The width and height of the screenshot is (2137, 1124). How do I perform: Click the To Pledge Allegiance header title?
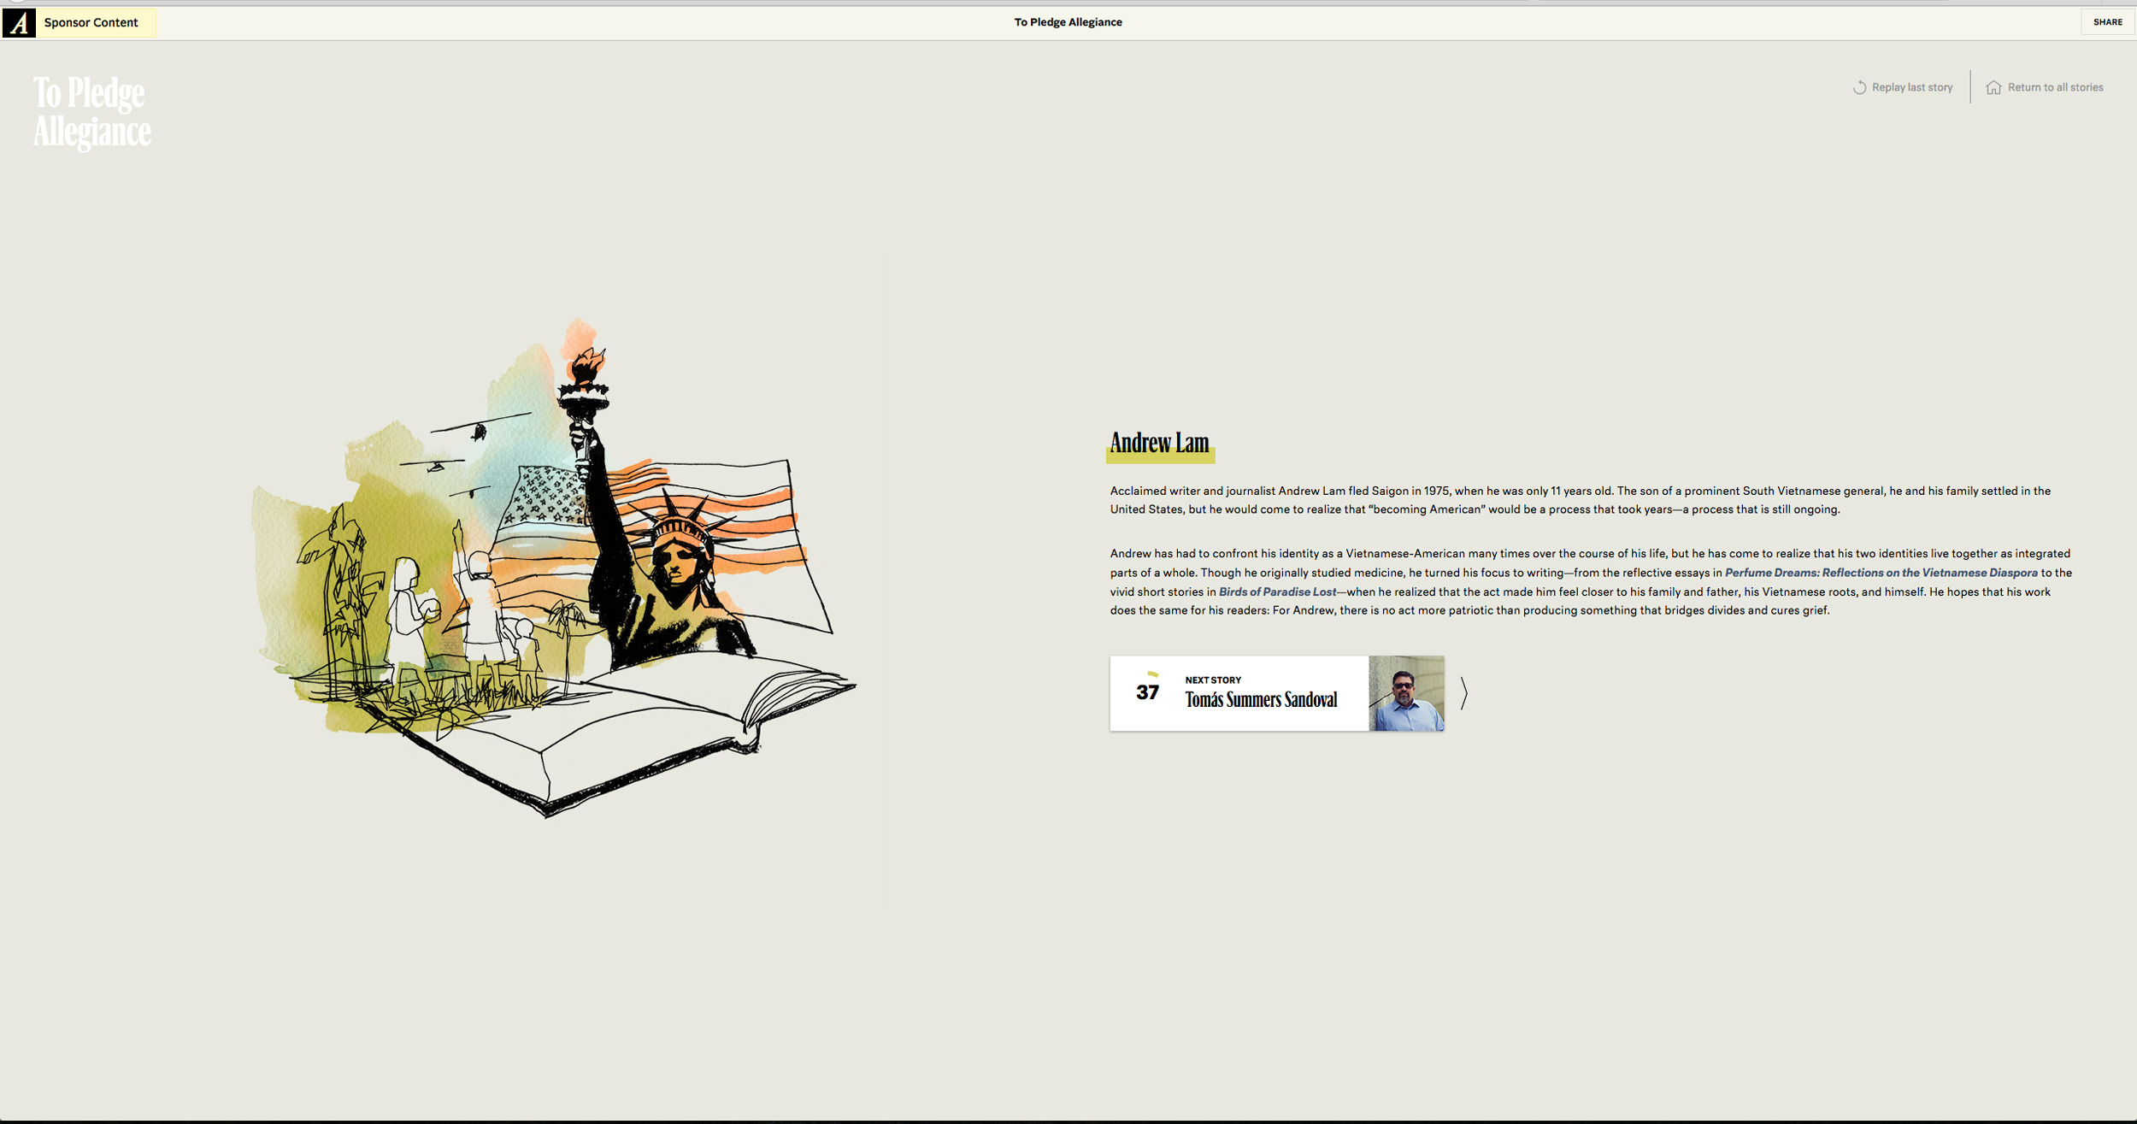pyautogui.click(x=1068, y=22)
